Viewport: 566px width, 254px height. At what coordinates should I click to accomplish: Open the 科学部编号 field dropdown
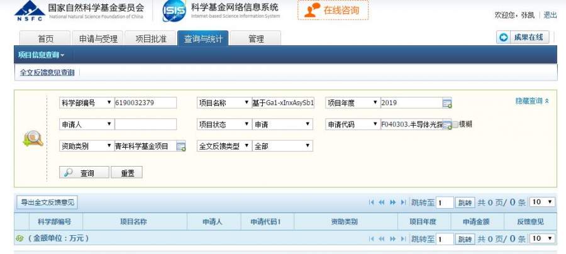coord(87,103)
